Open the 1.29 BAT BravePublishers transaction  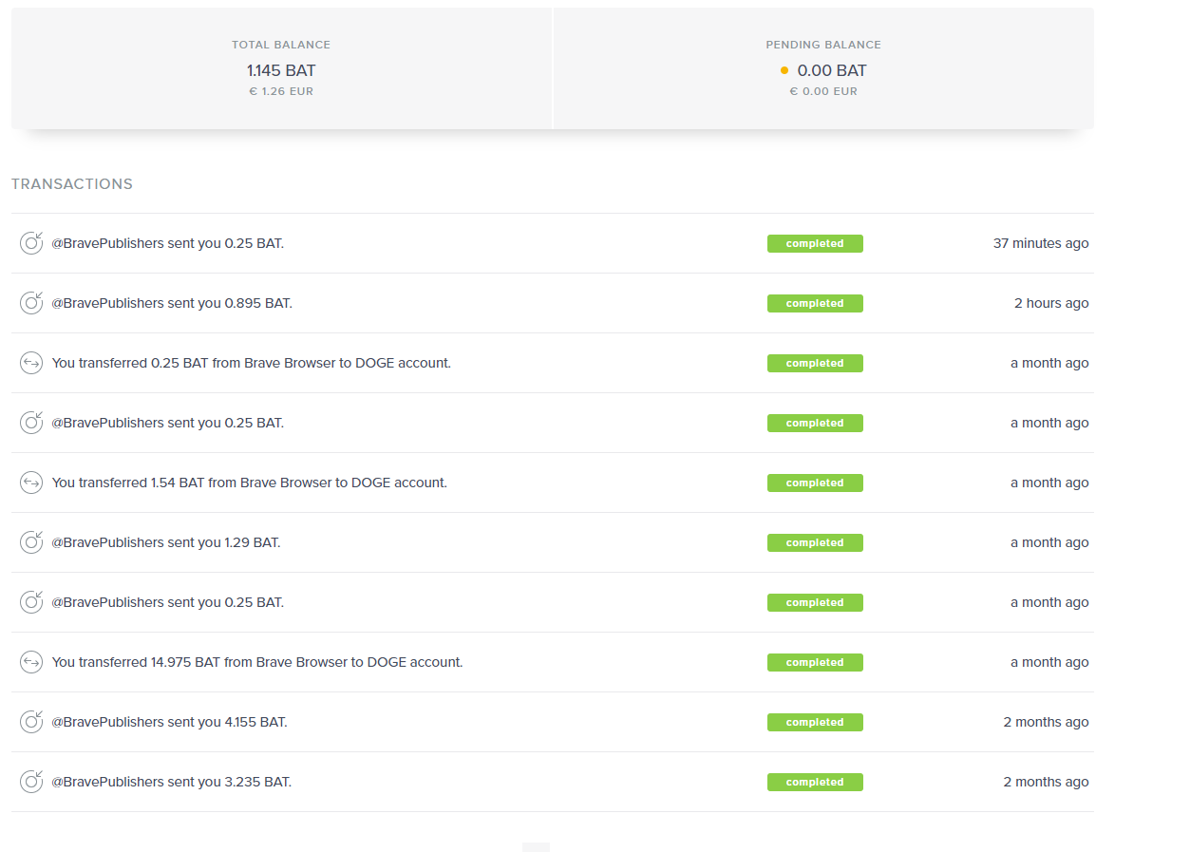coord(166,542)
